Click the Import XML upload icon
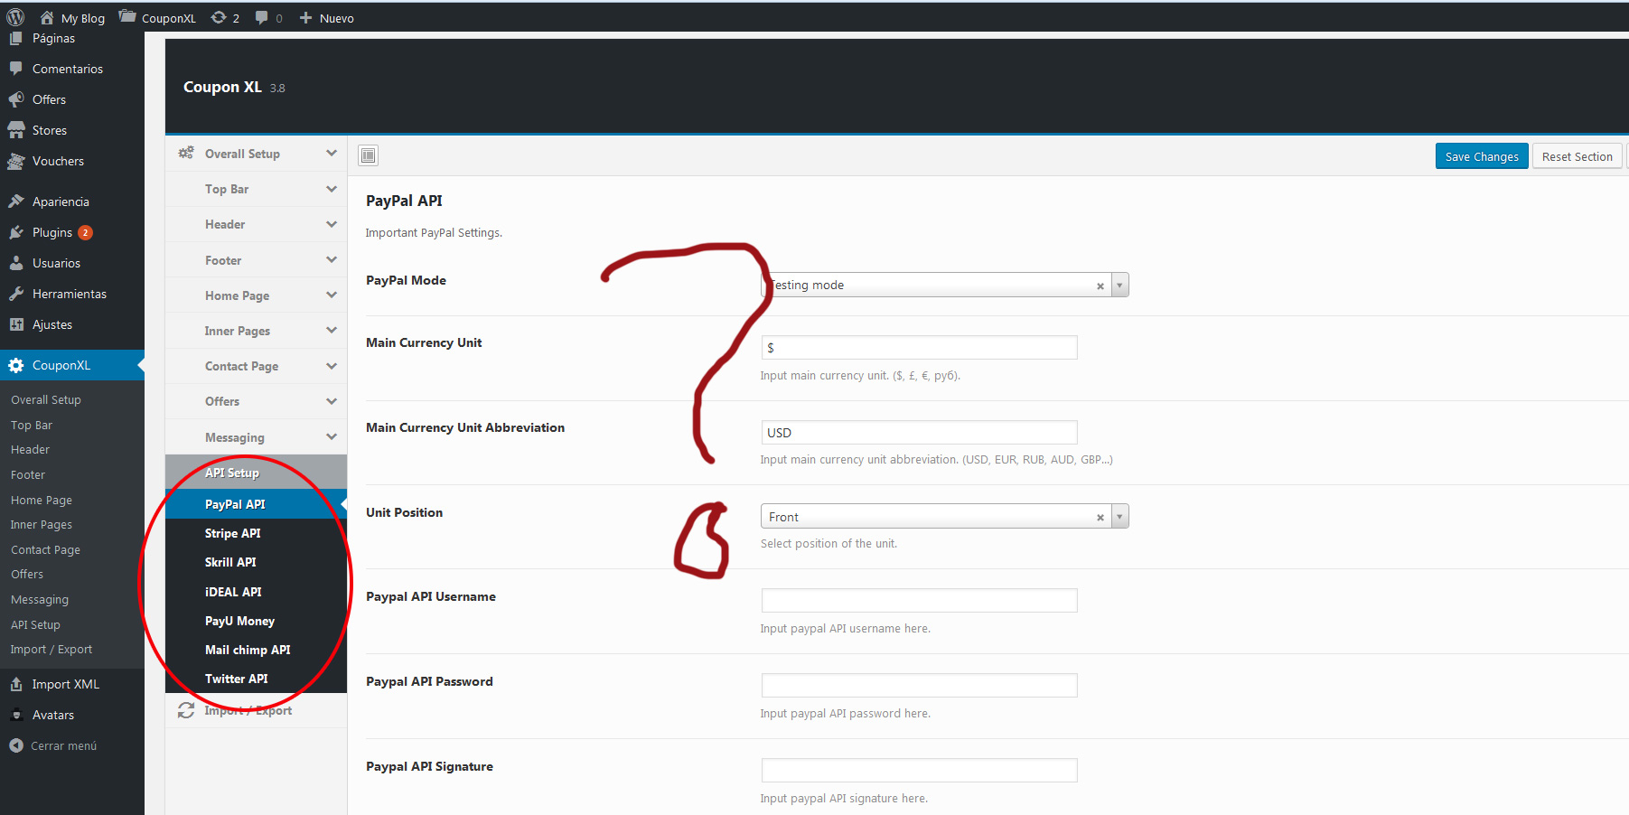This screenshot has width=1629, height=815. click(16, 684)
